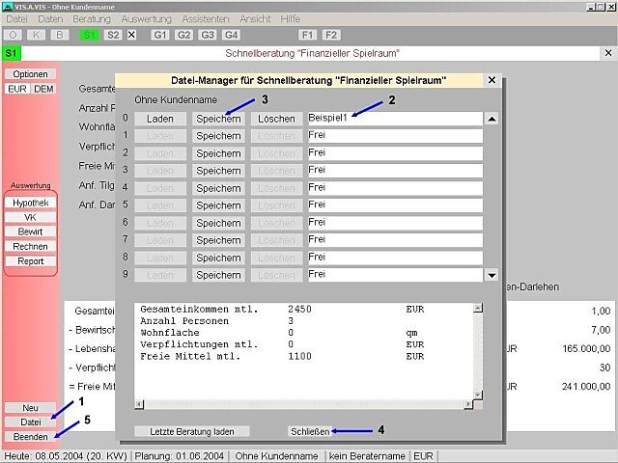Open Optionen in the sidebar
This screenshot has width=618, height=463.
[30, 74]
